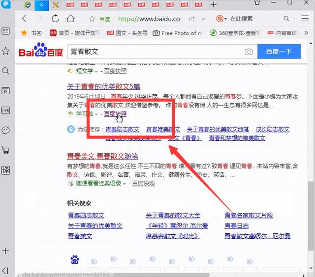Open related search 青春名家散文片段

249,215
